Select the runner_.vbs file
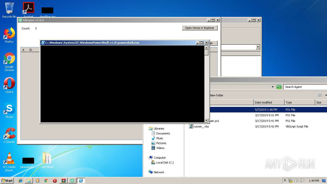327x184 pixels. point(201,126)
